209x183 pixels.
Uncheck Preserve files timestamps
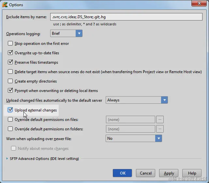click(10, 62)
